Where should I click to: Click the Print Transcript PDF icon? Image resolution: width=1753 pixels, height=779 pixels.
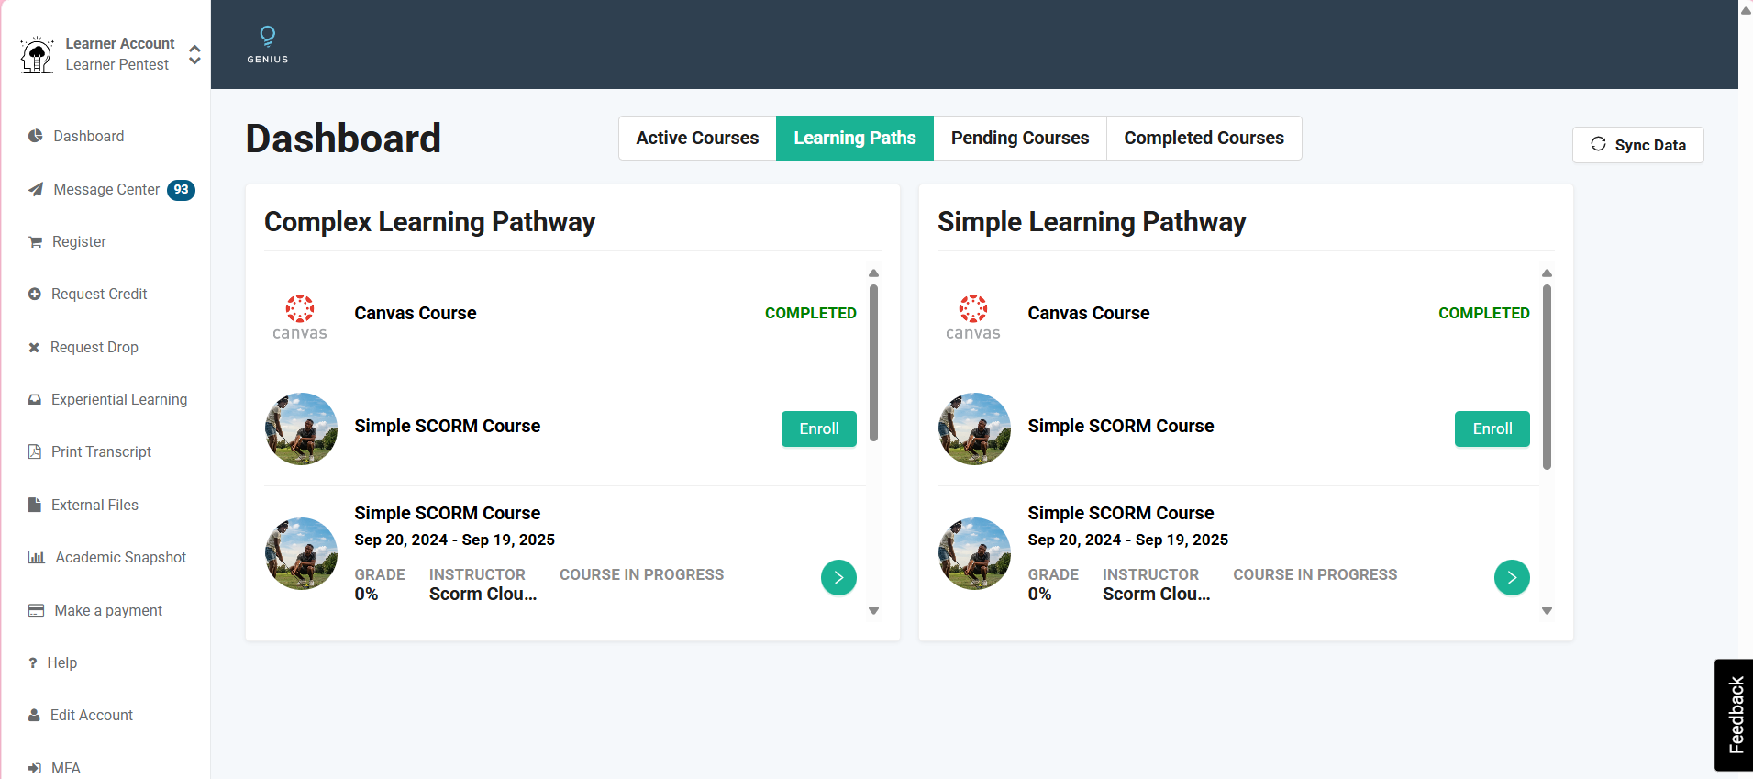35,451
